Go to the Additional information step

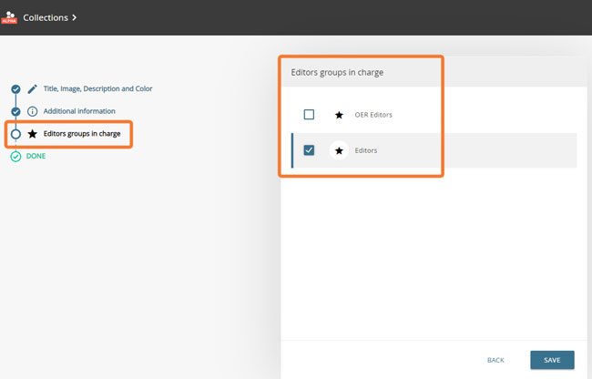click(x=79, y=111)
